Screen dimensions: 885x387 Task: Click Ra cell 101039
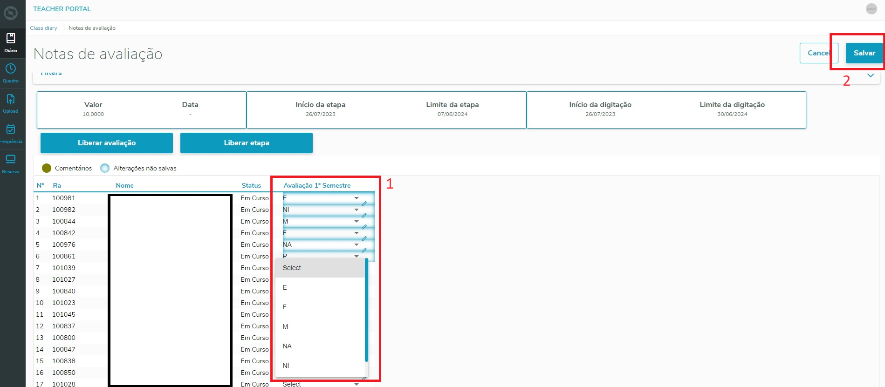64,268
